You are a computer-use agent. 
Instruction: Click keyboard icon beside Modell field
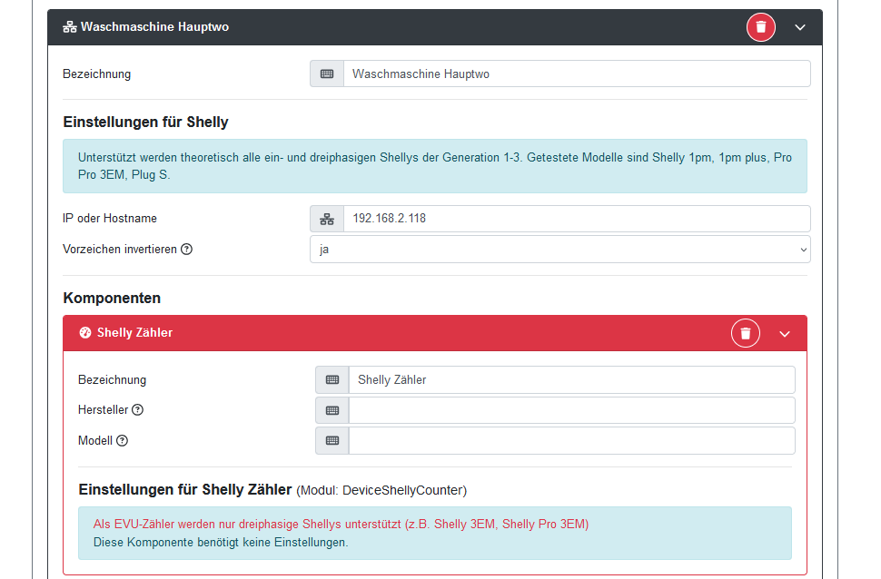tap(332, 441)
